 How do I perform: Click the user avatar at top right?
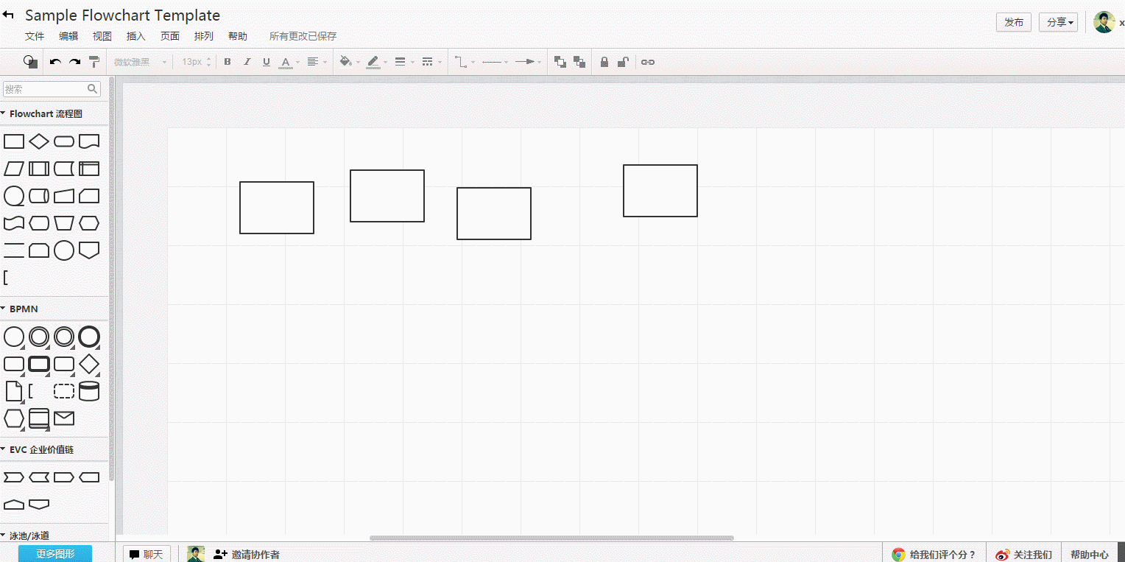point(1104,22)
